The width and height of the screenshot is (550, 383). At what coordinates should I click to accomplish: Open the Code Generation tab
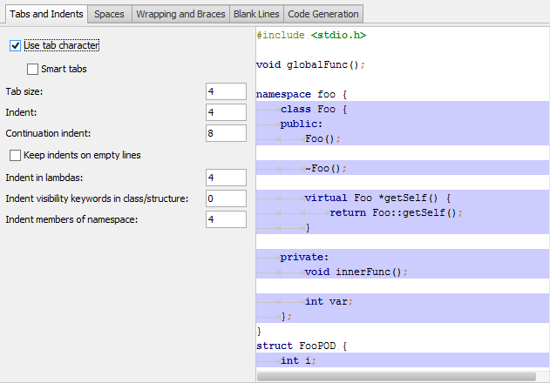point(323,15)
